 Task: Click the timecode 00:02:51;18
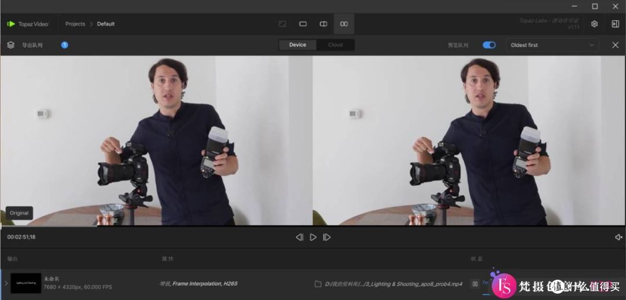[21, 237]
